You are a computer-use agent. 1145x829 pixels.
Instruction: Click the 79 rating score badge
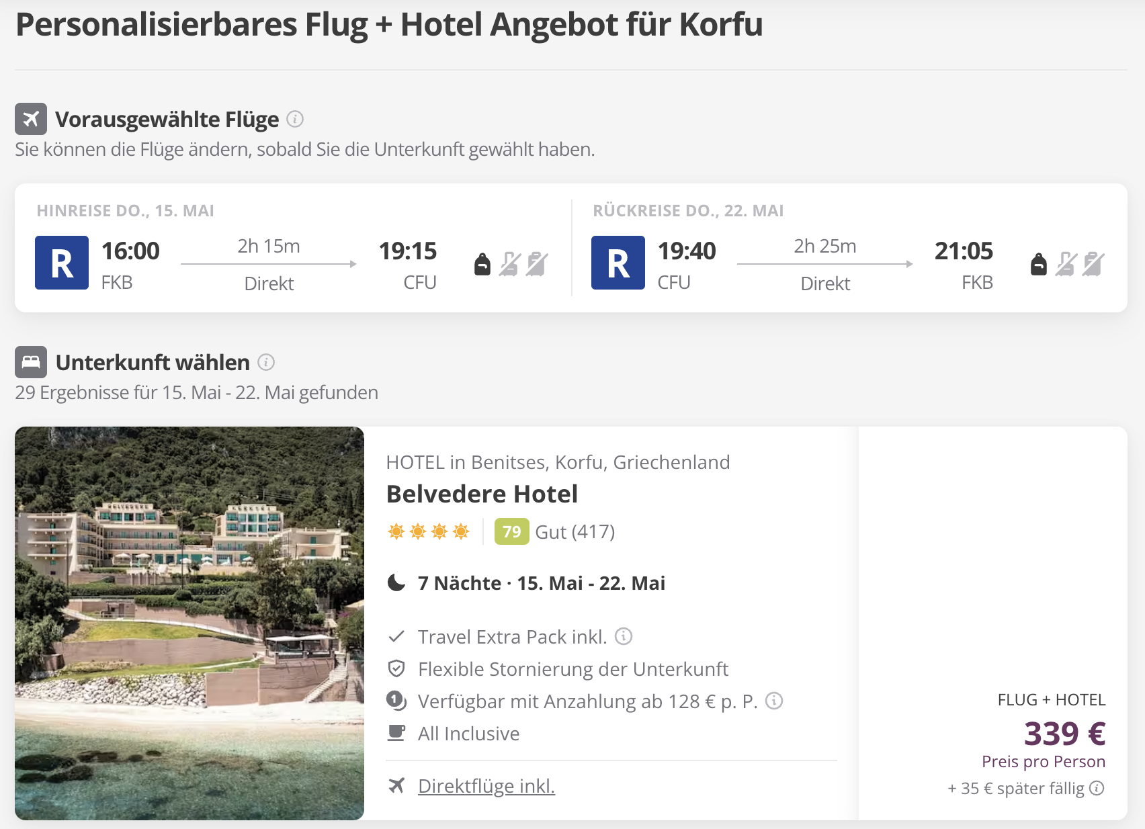(x=511, y=532)
